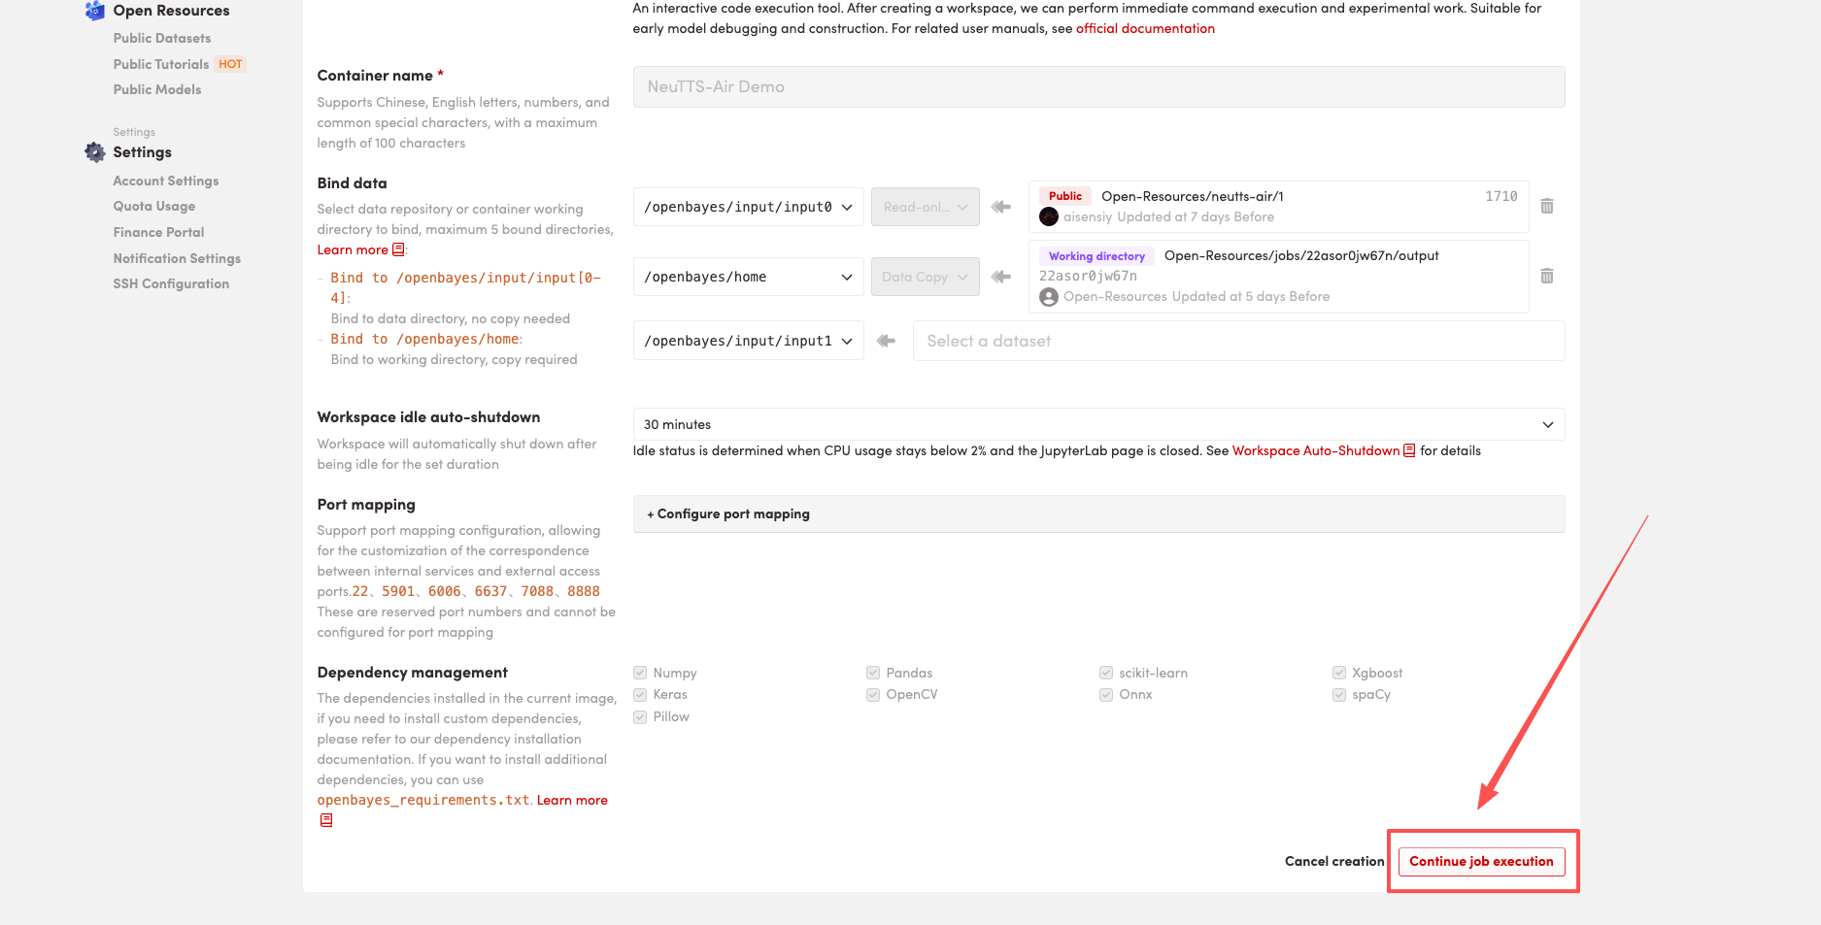
Task: Open the /openbayes/input/input1 path dropdown
Action: click(x=748, y=341)
